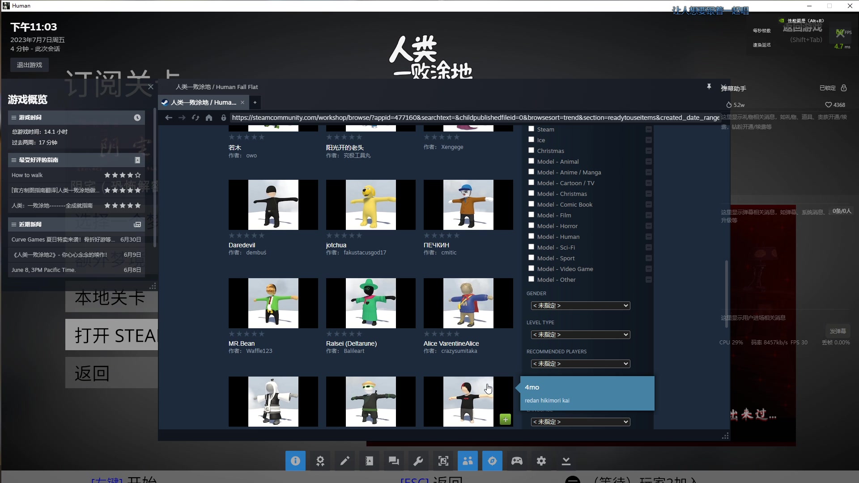This screenshot has height=483, width=859.
Task: Exclude Model - Sport tag minus button
Action: click(649, 258)
